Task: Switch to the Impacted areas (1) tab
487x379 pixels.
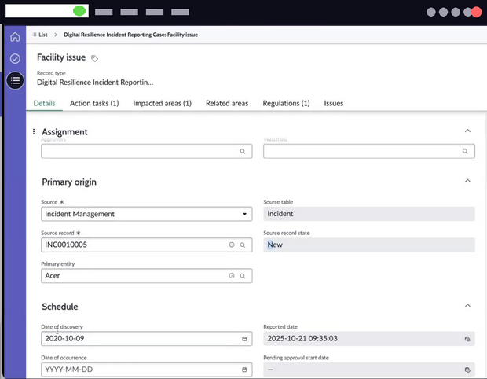Action: pyautogui.click(x=162, y=103)
